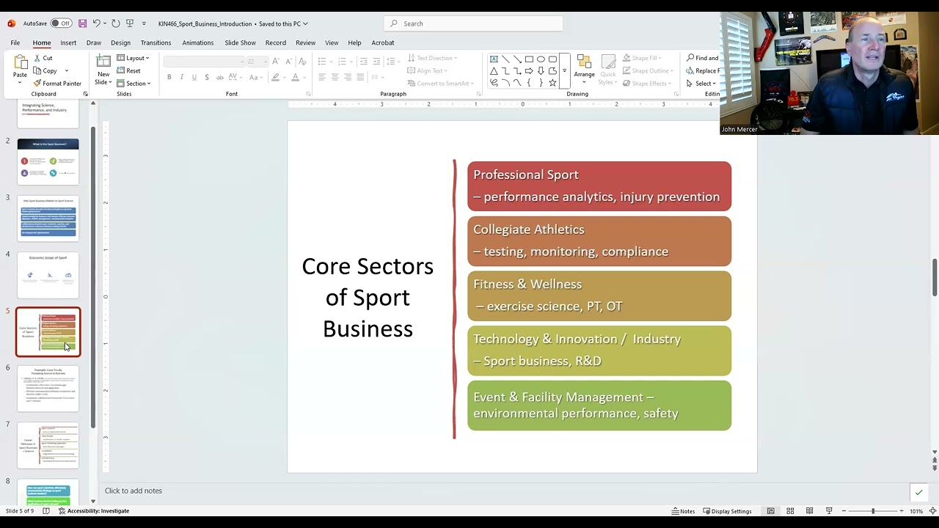Switch to Slide Sorter view
The width and height of the screenshot is (939, 528).
(x=790, y=511)
